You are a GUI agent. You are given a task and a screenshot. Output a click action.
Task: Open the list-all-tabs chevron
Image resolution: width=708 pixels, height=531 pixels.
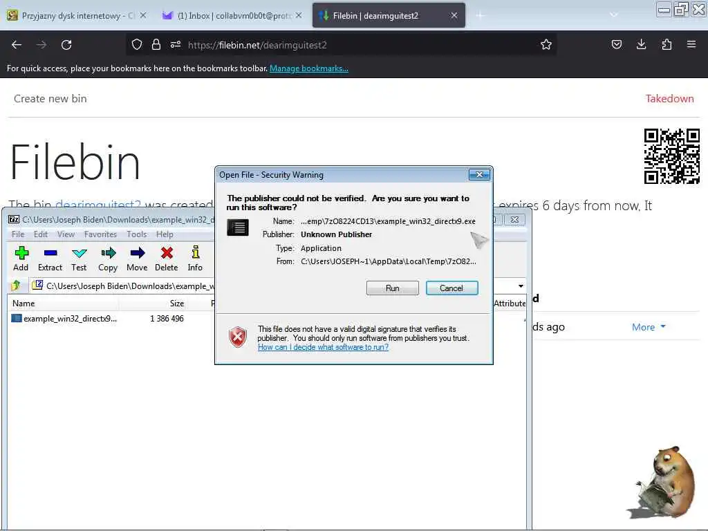click(613, 15)
